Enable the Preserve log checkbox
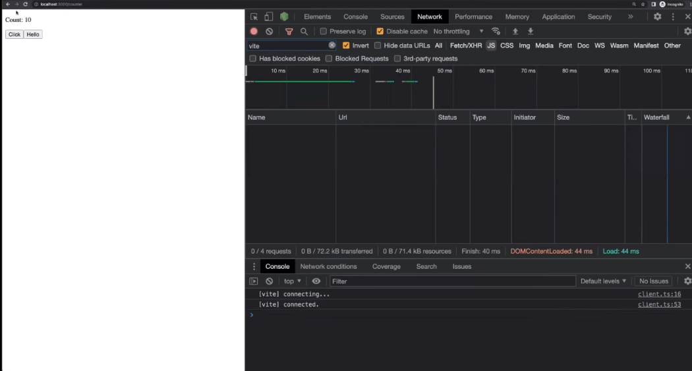 (324, 31)
